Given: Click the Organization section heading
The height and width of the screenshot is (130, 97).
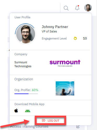Looking at the screenshot, I should coord(24,79).
